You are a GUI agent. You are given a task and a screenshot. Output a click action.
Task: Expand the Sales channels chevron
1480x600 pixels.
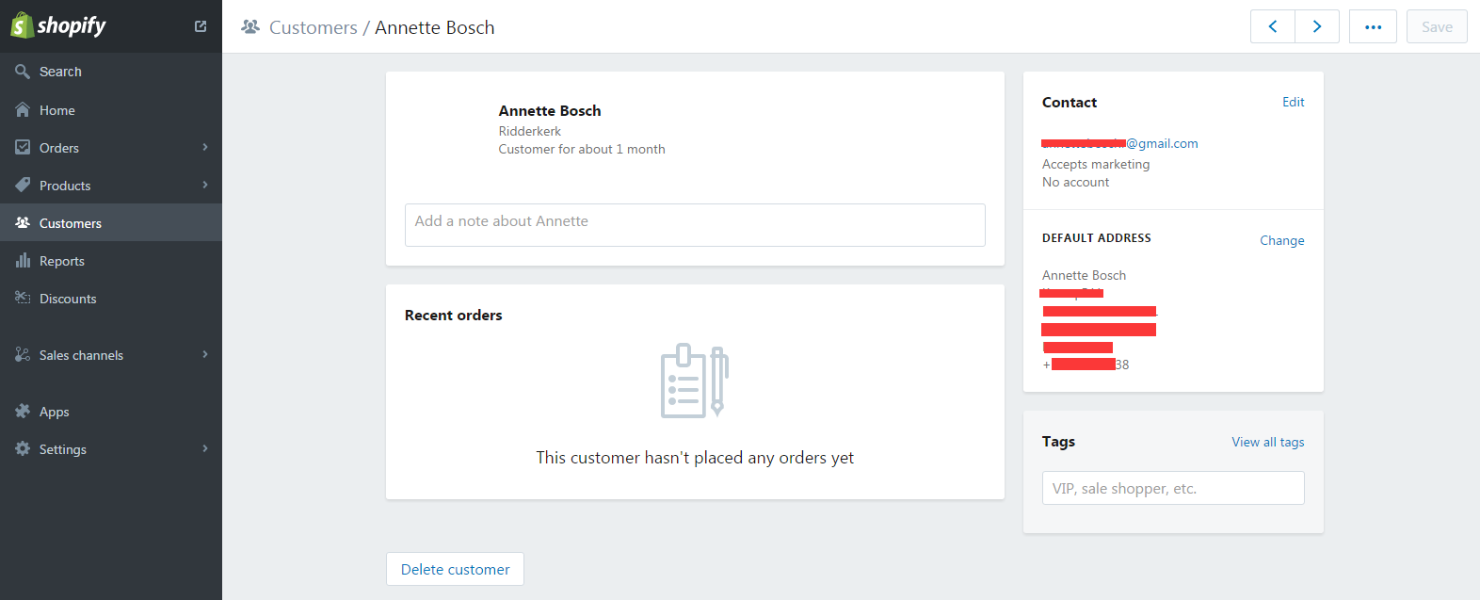pos(205,354)
